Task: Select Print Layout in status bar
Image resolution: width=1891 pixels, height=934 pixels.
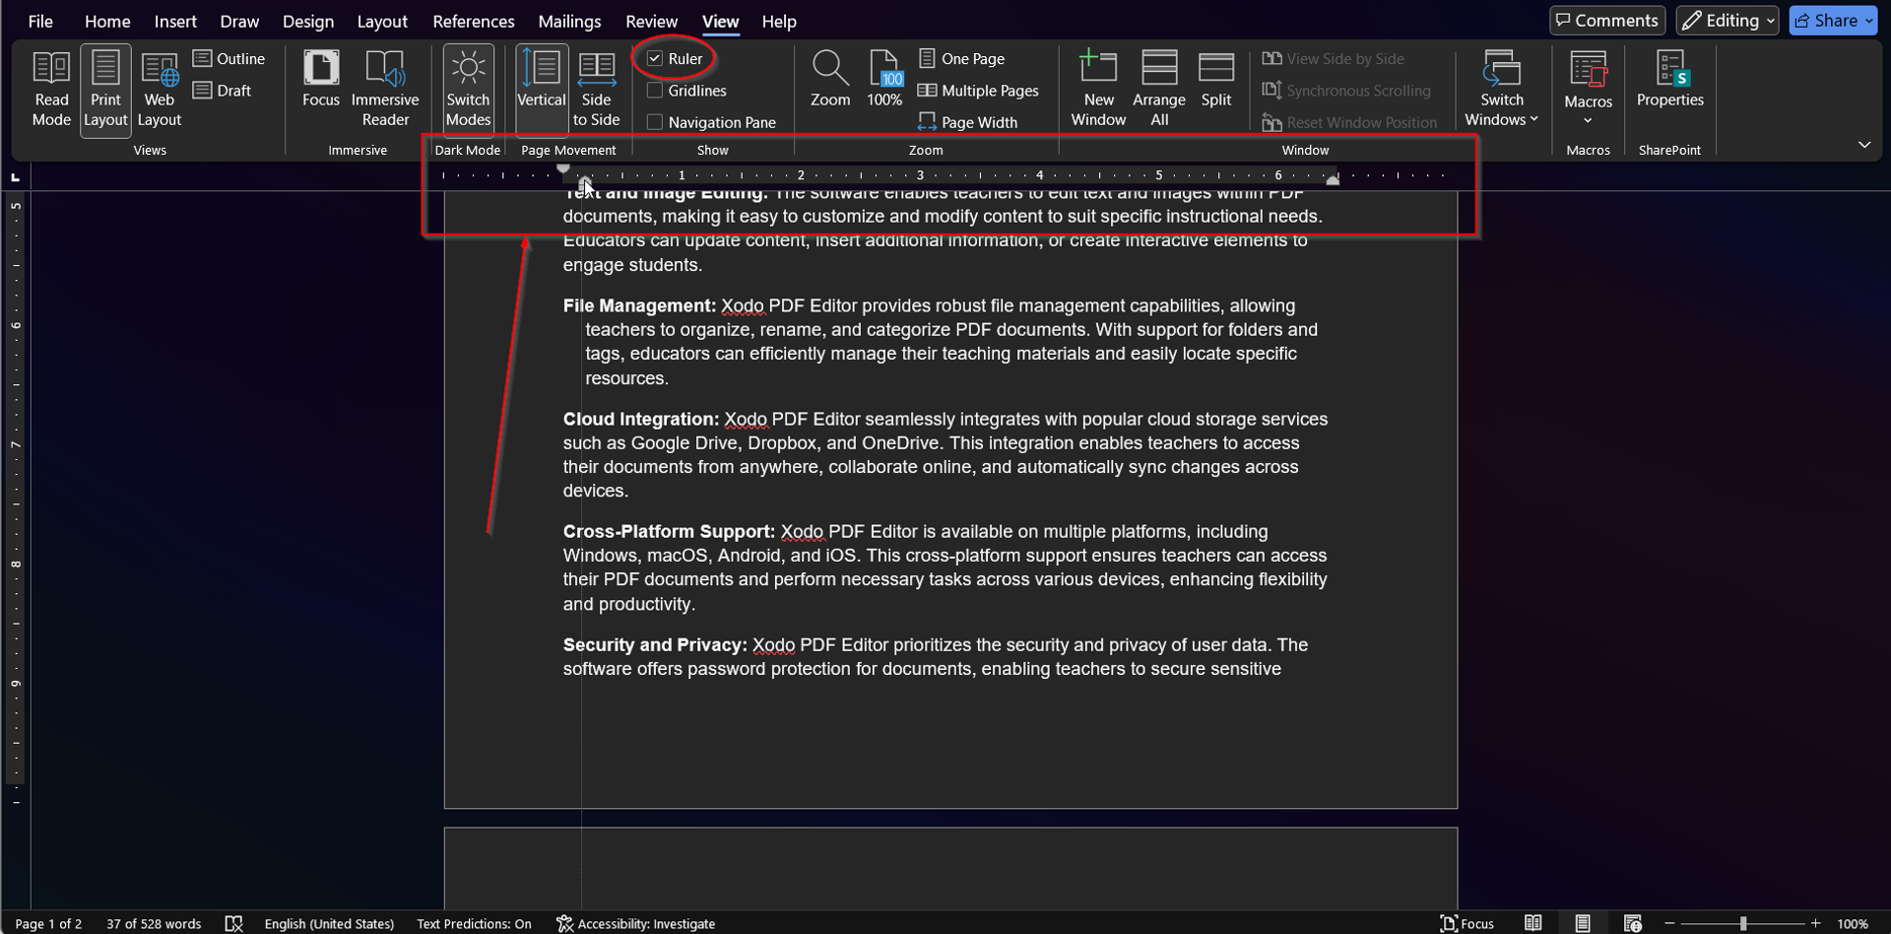Action: [1583, 923]
